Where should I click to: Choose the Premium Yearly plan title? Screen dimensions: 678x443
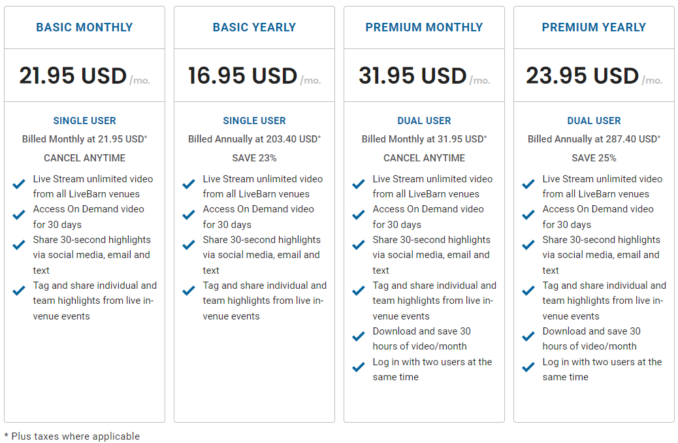point(594,27)
